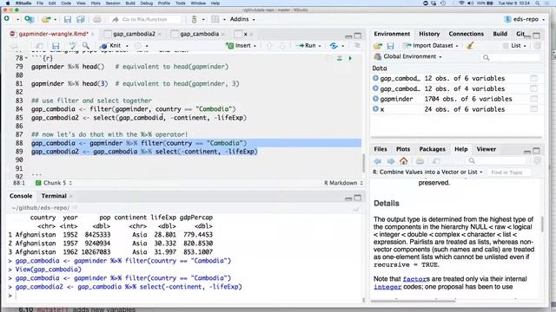Open the Plots tab
The image size is (556, 312).
[x=403, y=149]
